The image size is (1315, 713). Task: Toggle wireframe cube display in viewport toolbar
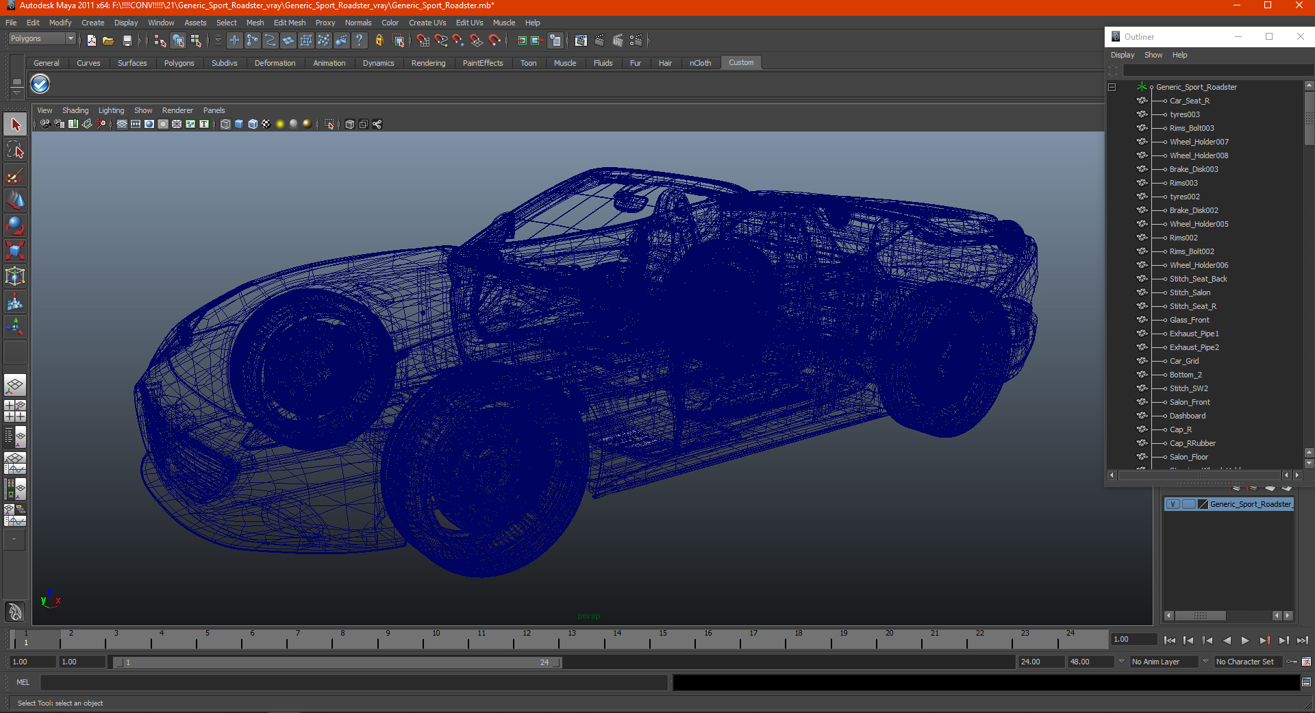coord(225,124)
